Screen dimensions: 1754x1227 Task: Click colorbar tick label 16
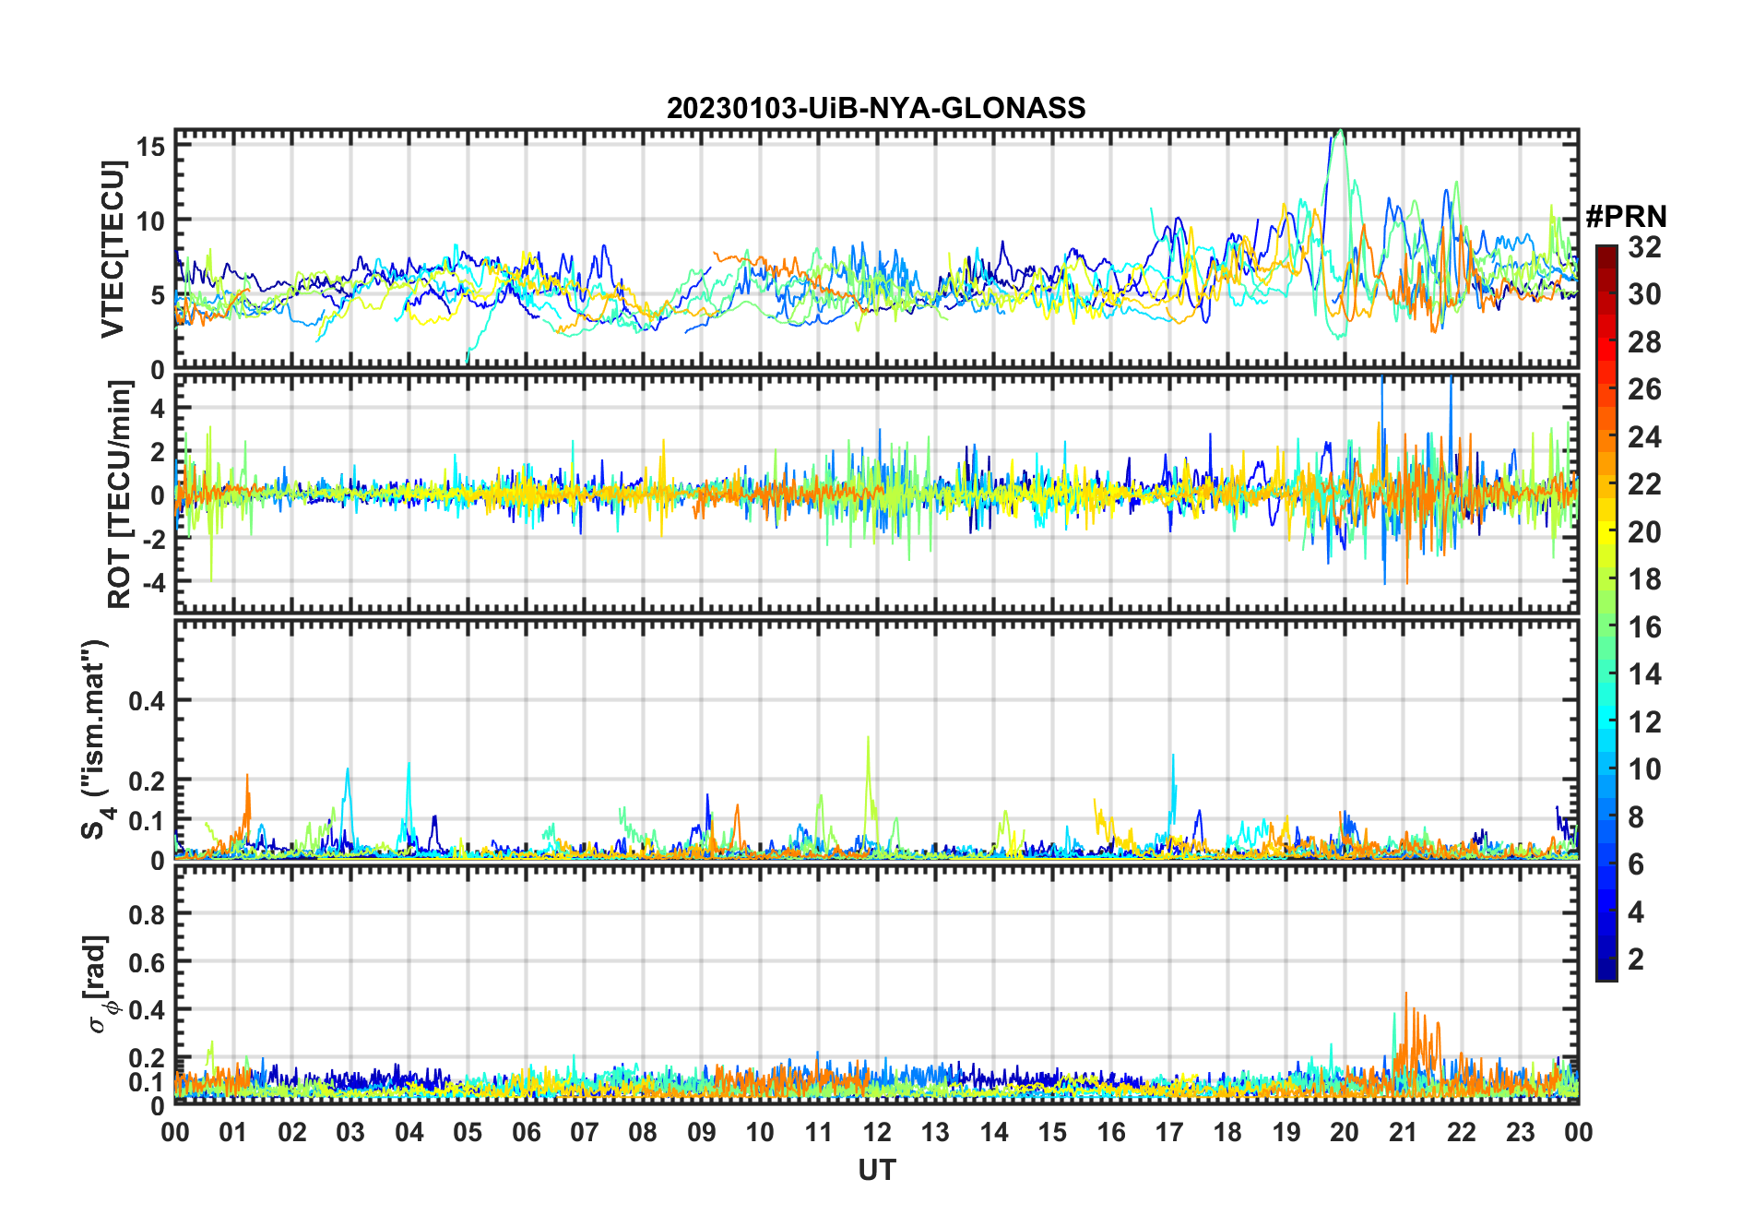click(1644, 627)
